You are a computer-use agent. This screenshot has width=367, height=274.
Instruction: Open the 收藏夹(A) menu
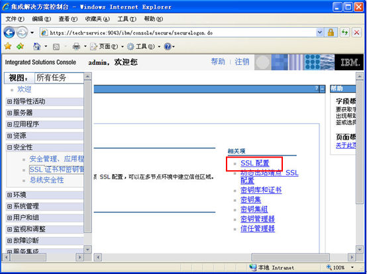(x=97, y=19)
